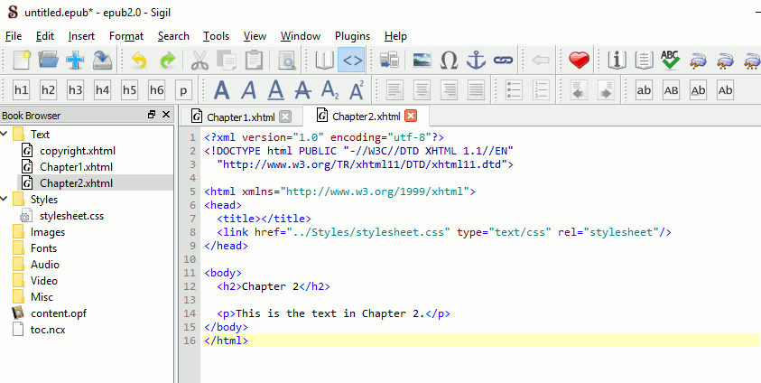Apply heading 2 style

[48, 90]
